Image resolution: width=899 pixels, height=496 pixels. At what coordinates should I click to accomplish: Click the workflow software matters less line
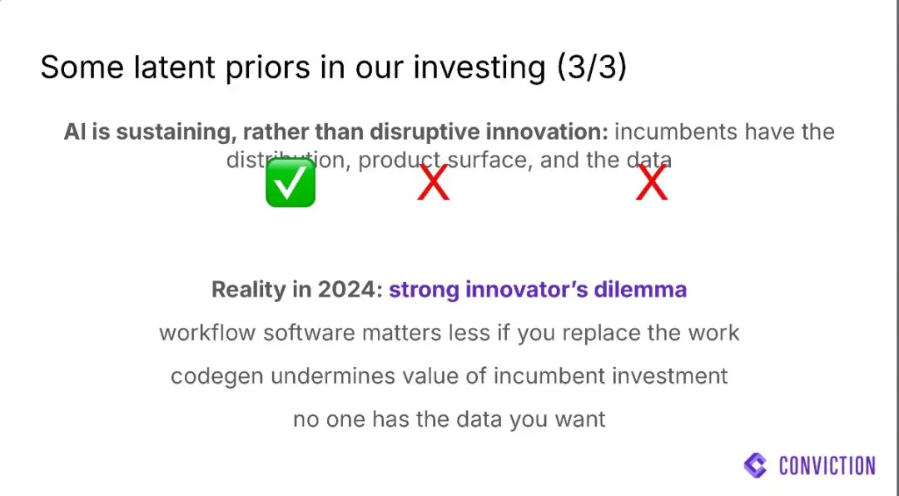(449, 333)
